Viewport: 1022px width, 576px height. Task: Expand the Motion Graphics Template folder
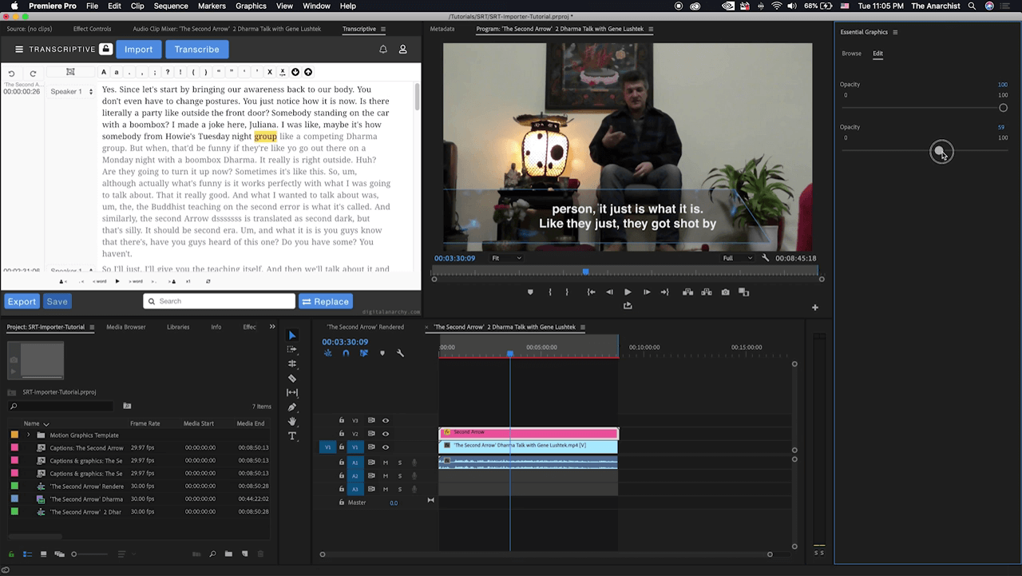[x=29, y=435]
